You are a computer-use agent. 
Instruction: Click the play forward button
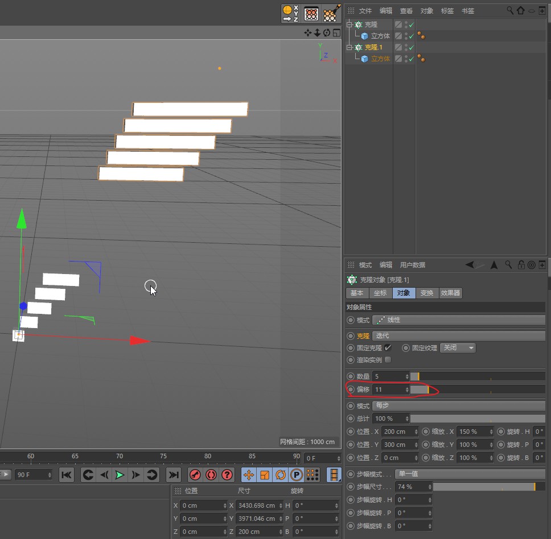pyautogui.click(x=120, y=475)
